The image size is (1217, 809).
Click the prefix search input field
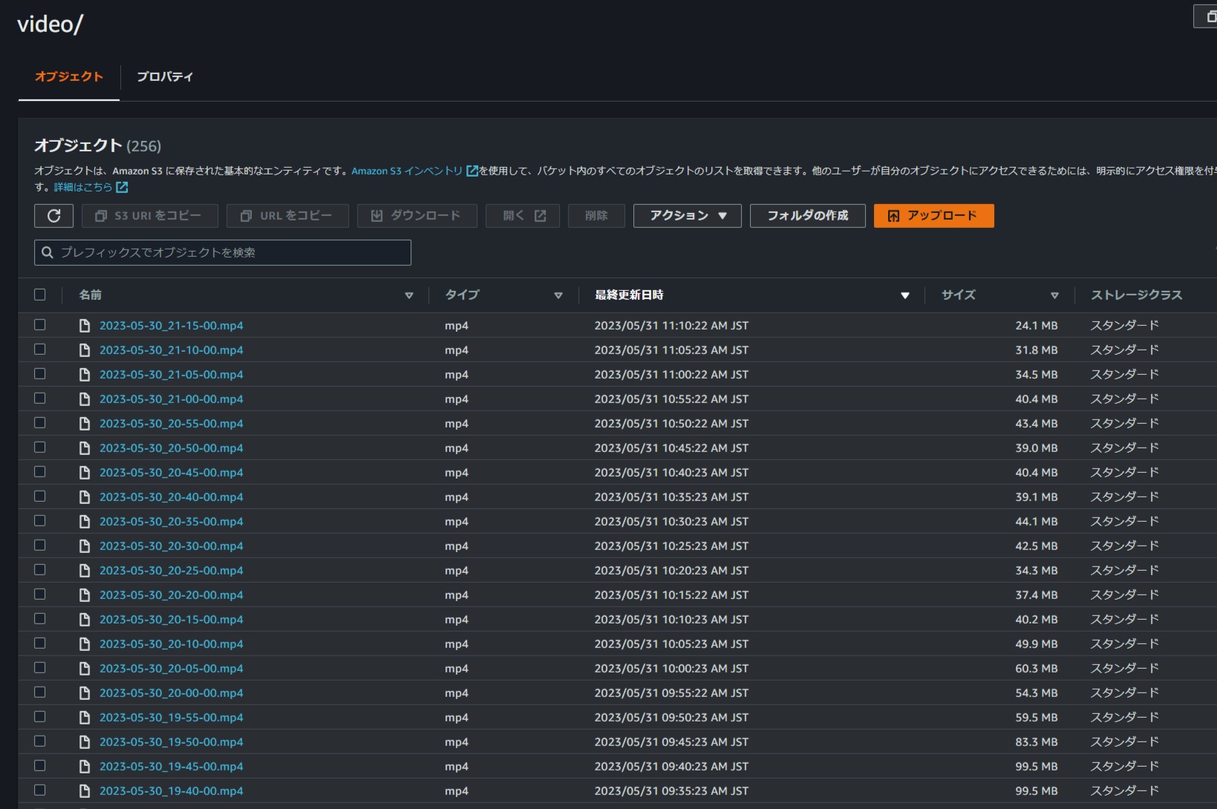click(x=222, y=252)
